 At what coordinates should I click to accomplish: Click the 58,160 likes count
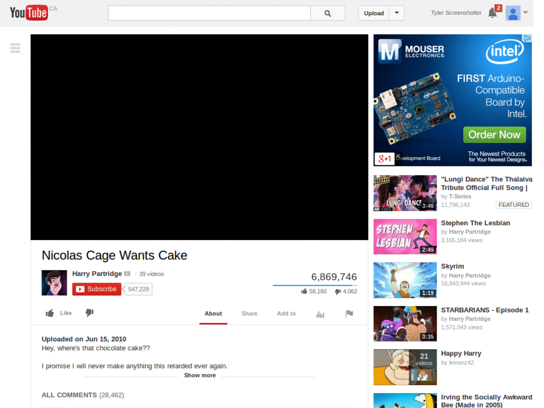point(314,292)
